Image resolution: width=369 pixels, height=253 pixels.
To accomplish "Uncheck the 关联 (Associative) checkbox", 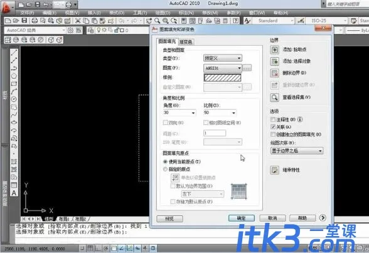I will (273, 127).
